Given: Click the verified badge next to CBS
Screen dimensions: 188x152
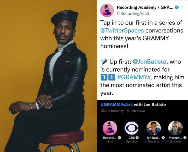Looking at the screenshot, I should (x=137, y=138).
